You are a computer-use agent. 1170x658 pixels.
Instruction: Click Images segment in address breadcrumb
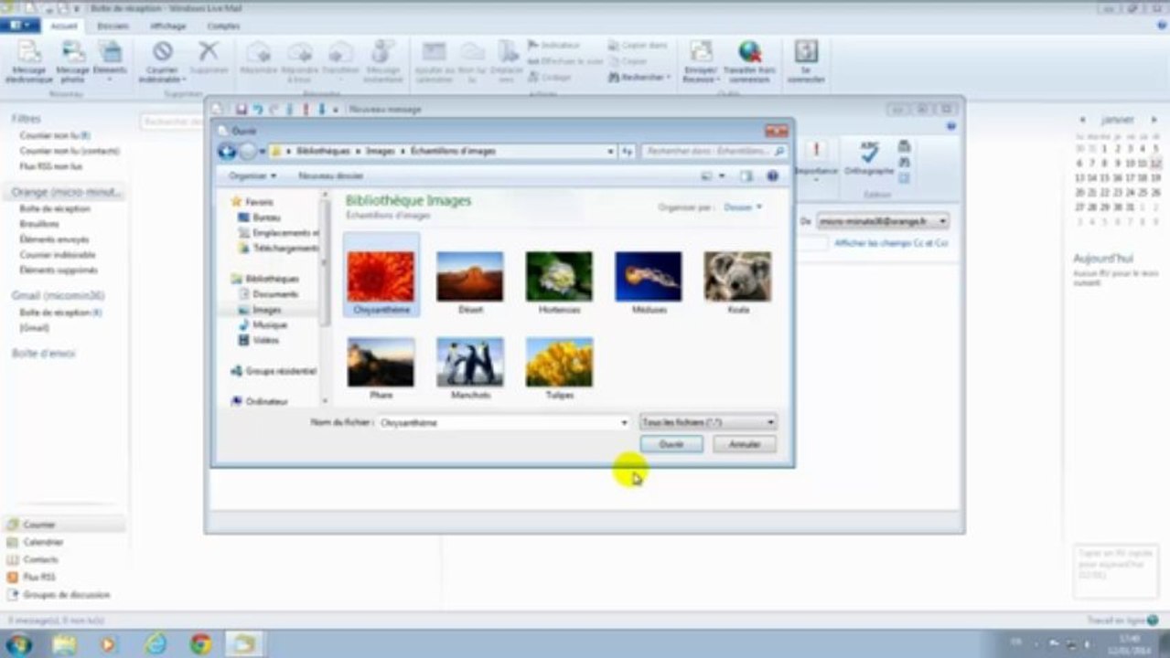point(381,151)
